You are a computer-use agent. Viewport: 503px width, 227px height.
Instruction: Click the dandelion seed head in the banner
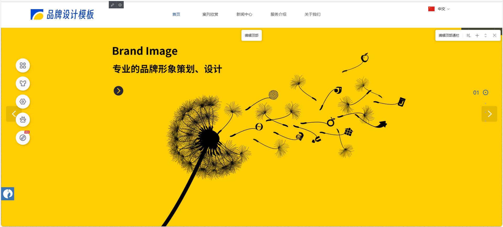208,137
